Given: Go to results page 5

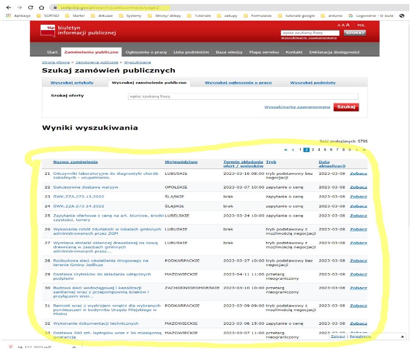Looking at the screenshot, I should (325, 150).
